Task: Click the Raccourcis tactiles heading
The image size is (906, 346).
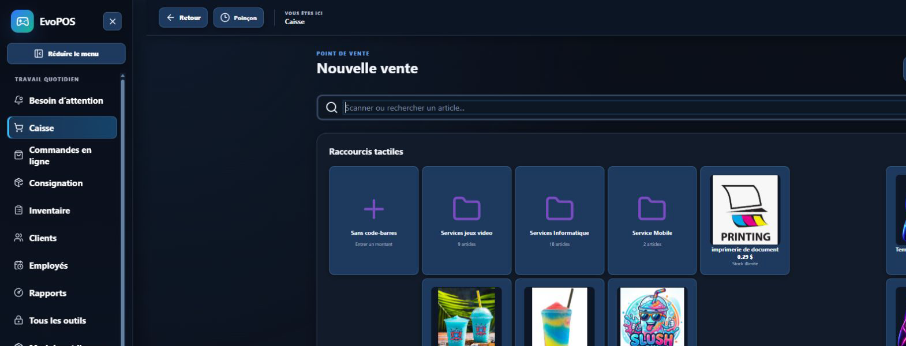Action: pyautogui.click(x=366, y=152)
